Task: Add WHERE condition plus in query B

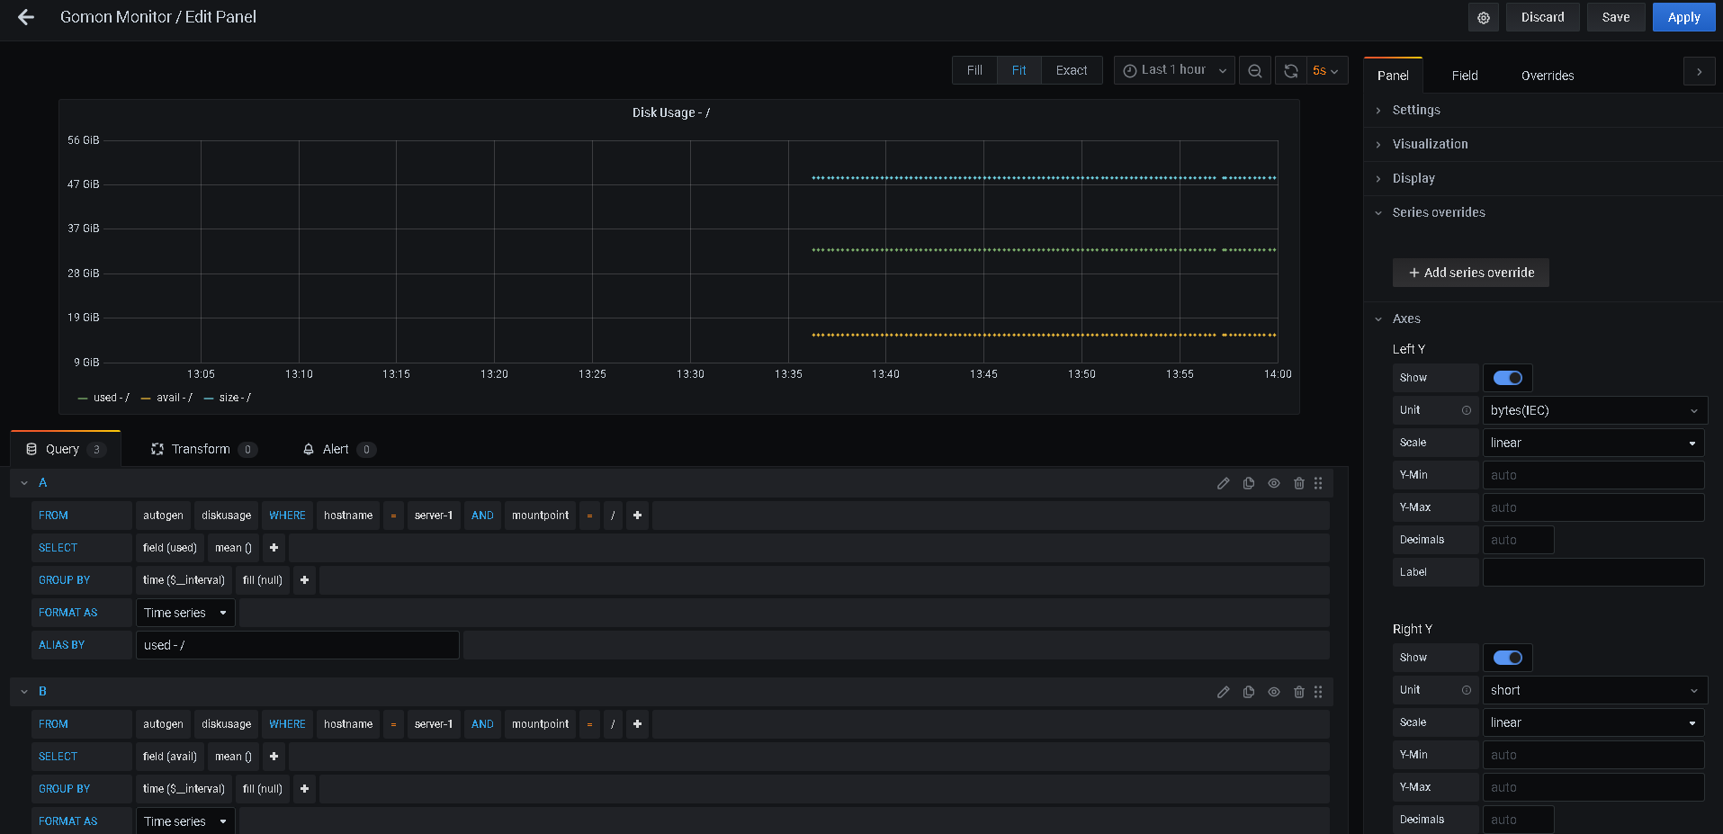Action: click(x=638, y=724)
